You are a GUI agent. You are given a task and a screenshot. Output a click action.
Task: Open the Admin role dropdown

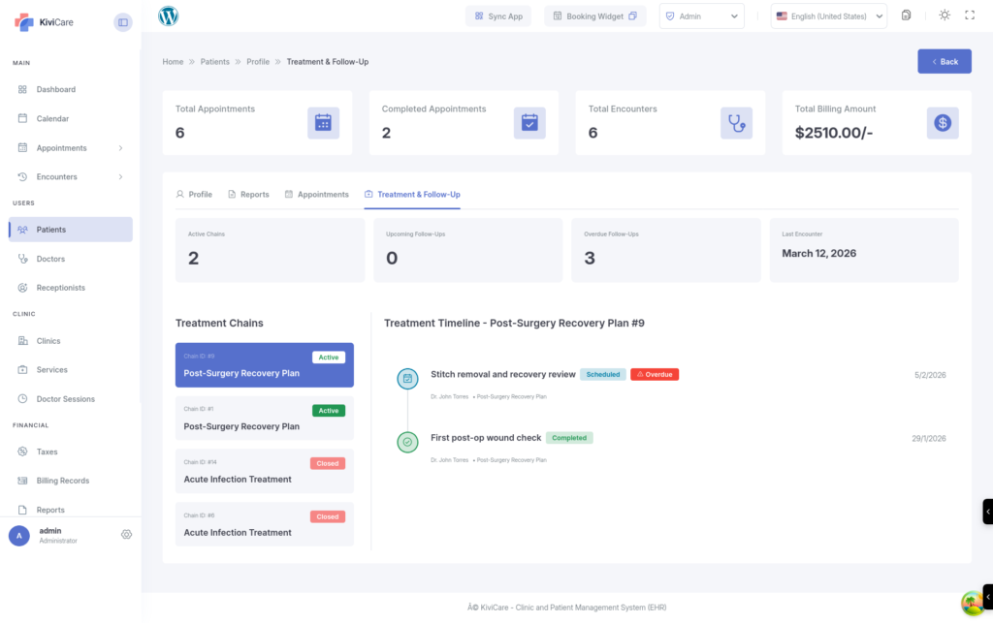pyautogui.click(x=701, y=16)
